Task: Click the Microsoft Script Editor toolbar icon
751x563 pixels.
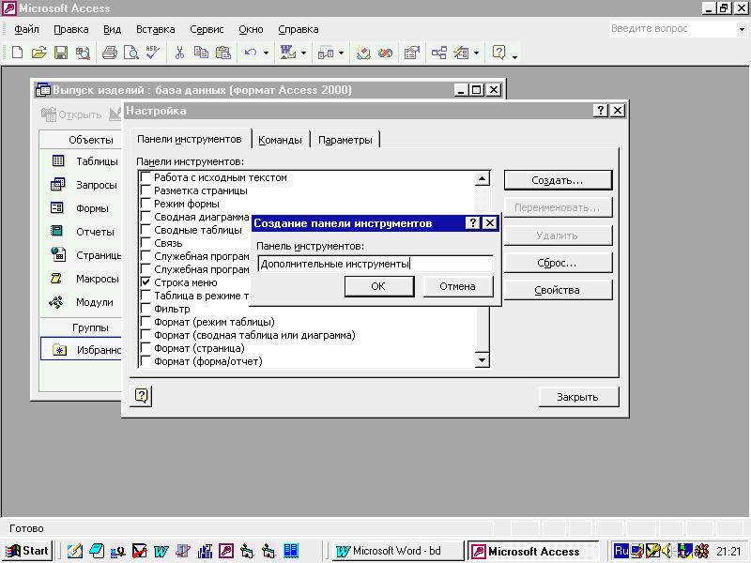Action: [x=385, y=53]
